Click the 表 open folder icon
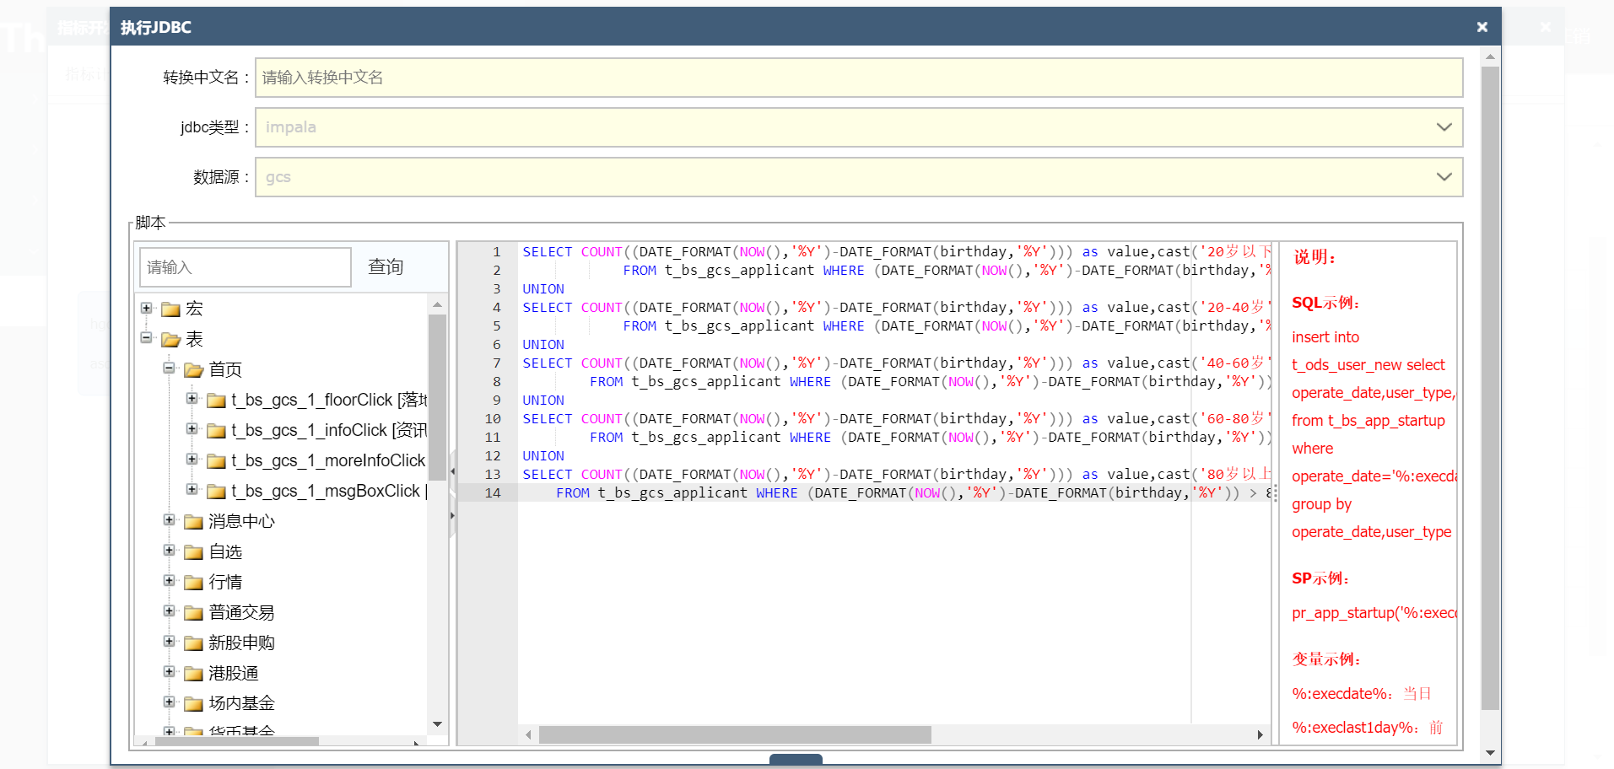 click(x=171, y=340)
